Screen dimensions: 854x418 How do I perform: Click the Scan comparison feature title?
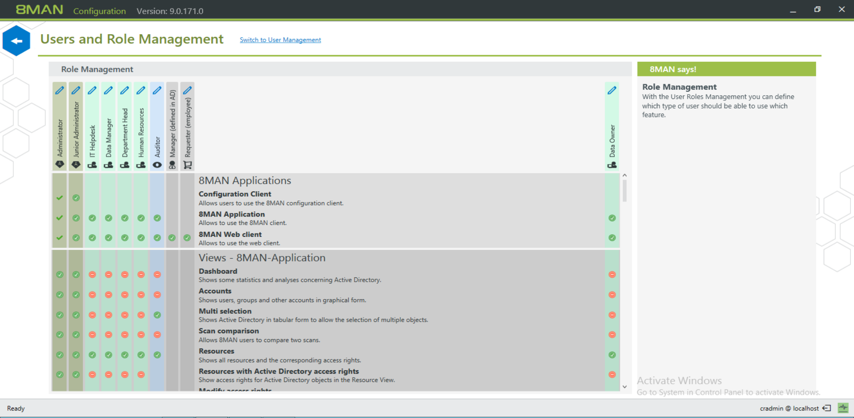click(229, 331)
